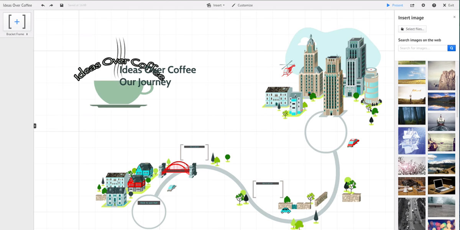
Task: Select the laptop image thumbnail
Action: click(441, 184)
